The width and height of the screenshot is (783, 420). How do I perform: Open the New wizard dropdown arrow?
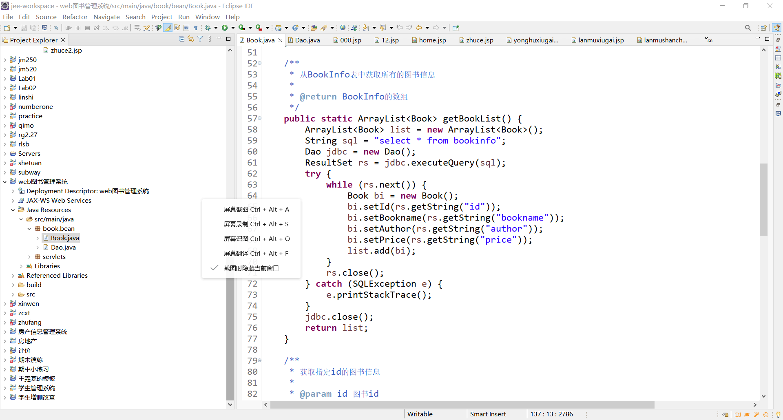(15, 28)
